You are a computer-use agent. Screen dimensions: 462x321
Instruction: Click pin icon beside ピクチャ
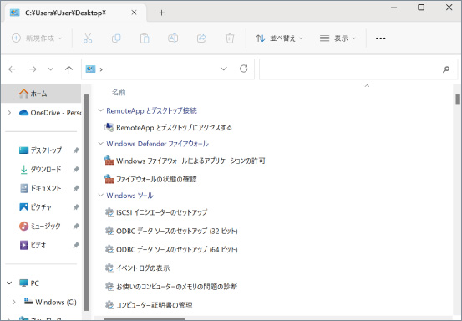tap(76, 207)
